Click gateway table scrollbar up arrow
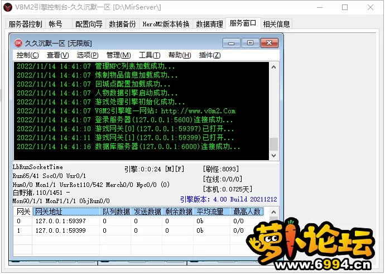385x274 pixels. 274,212
